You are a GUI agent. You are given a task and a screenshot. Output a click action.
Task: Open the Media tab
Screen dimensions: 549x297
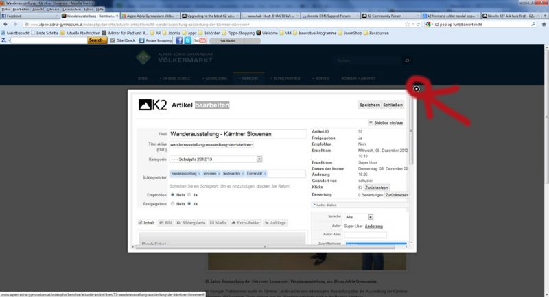pos(218,222)
